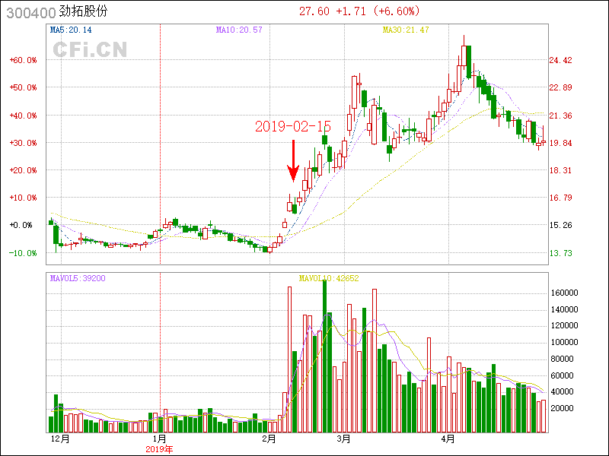
Task: Click the 160000 volume axis label
Action: [x=567, y=293]
